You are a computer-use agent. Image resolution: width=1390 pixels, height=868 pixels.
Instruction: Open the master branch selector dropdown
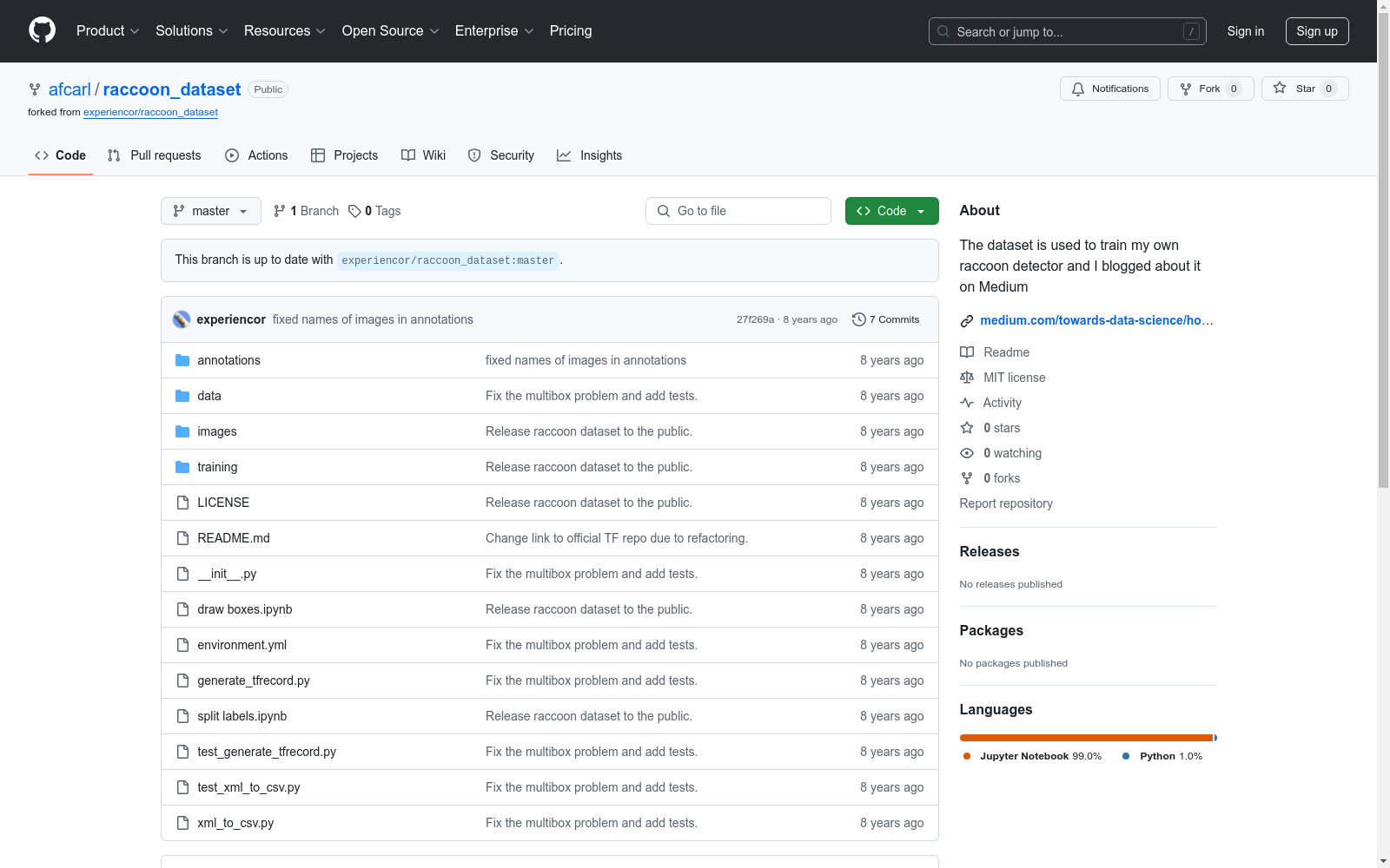pos(211,211)
